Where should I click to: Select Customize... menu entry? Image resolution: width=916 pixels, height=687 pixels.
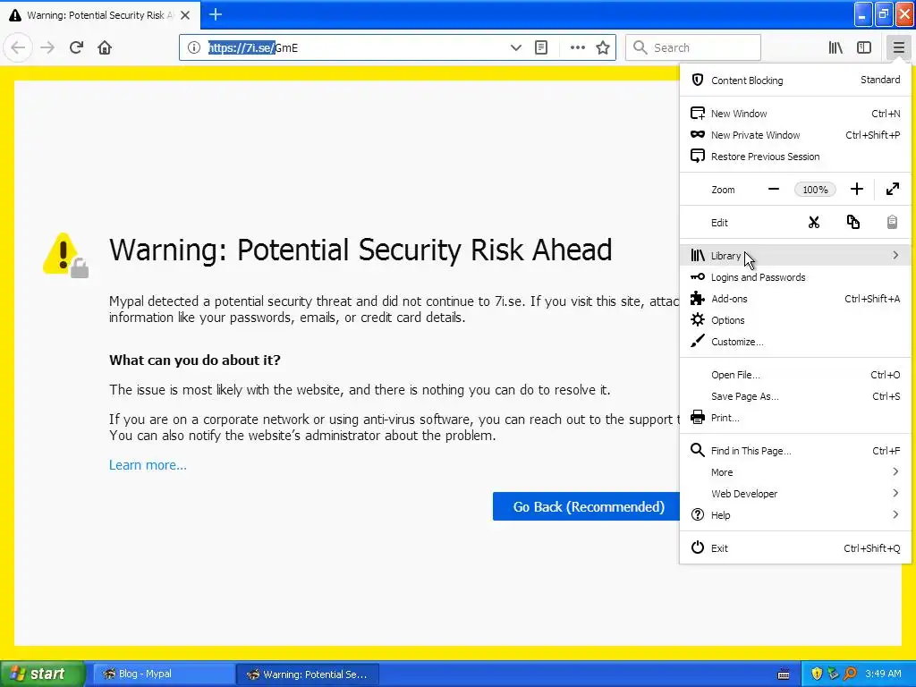click(x=795, y=342)
